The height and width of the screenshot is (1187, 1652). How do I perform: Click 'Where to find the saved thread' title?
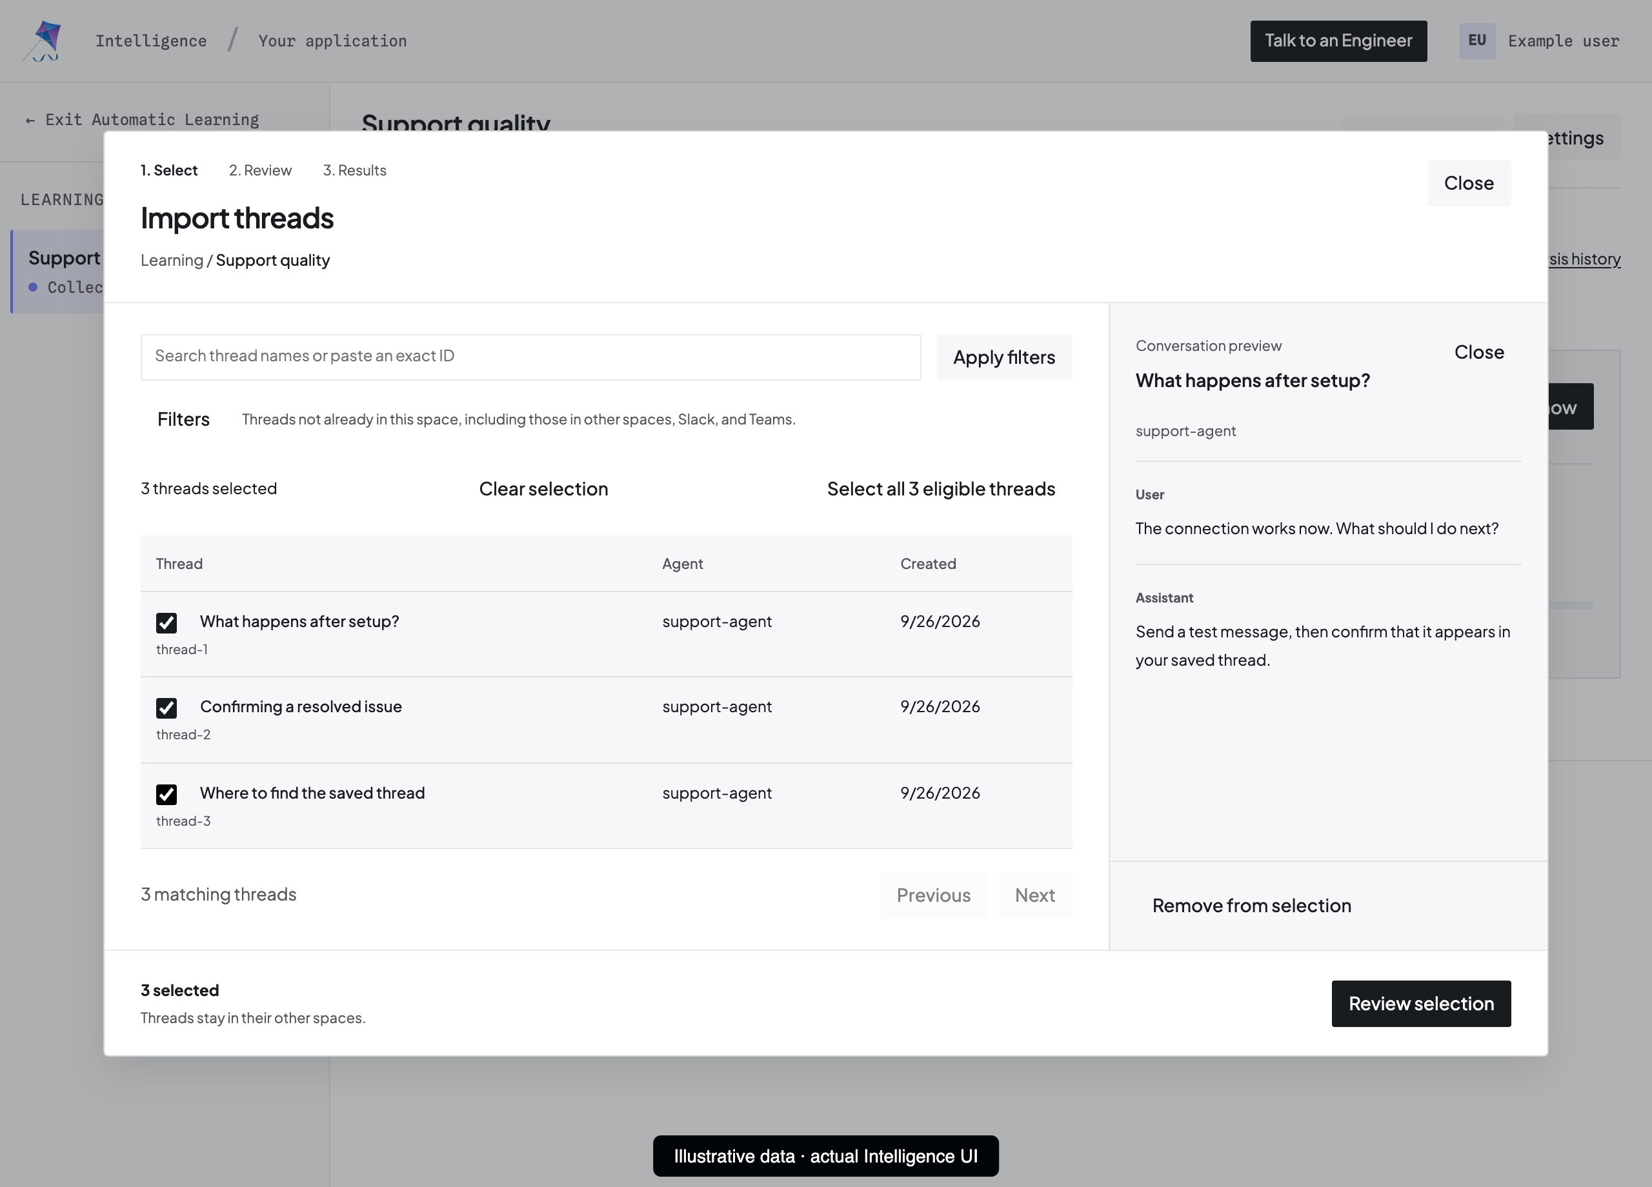[312, 793]
